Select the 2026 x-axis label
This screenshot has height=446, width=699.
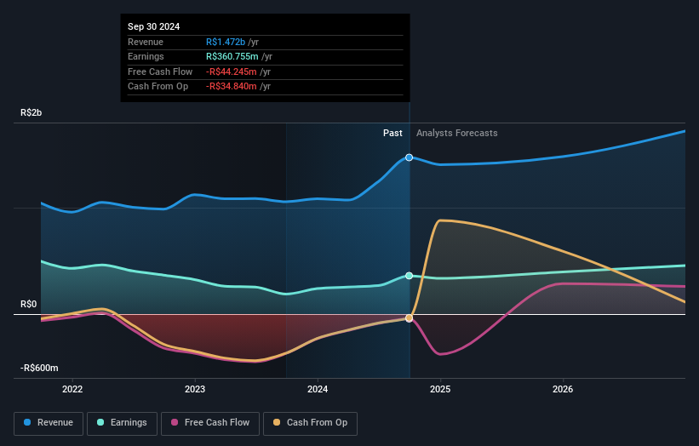point(563,389)
